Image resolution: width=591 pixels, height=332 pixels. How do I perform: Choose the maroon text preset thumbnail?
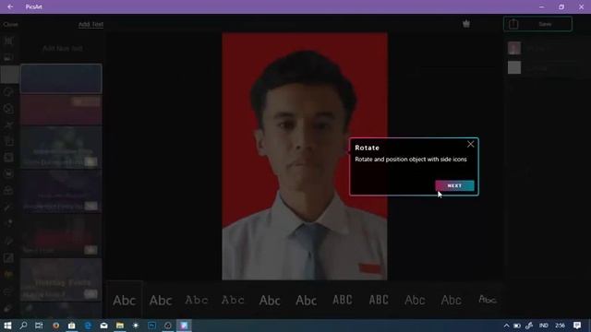[61, 110]
